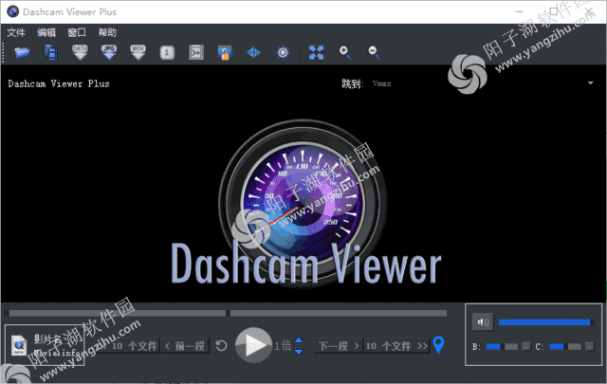Click the movie info file icon
The width and height of the screenshot is (607, 384).
point(19,345)
